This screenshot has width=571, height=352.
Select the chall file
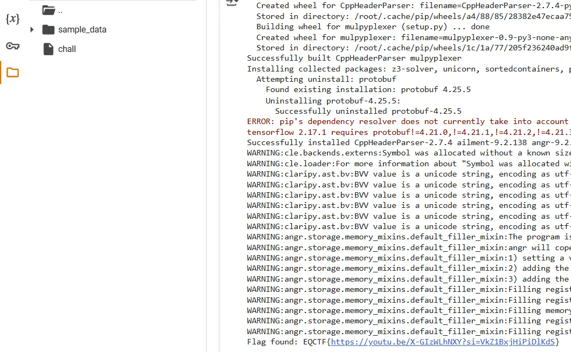[x=67, y=49]
